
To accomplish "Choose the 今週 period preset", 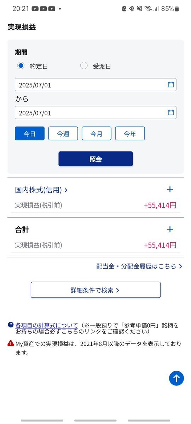I will (63, 133).
